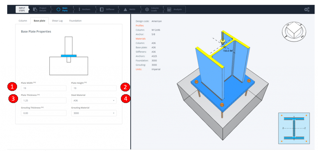Open the Foundation tab
Viewport: 318px width, 151px height.
(x=75, y=21)
